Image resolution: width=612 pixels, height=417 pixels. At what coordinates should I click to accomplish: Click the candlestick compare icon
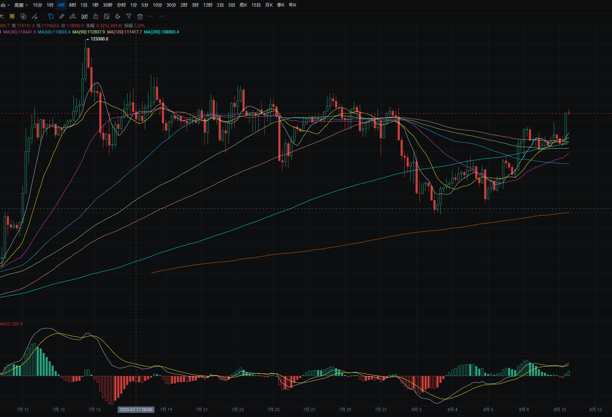84,16
